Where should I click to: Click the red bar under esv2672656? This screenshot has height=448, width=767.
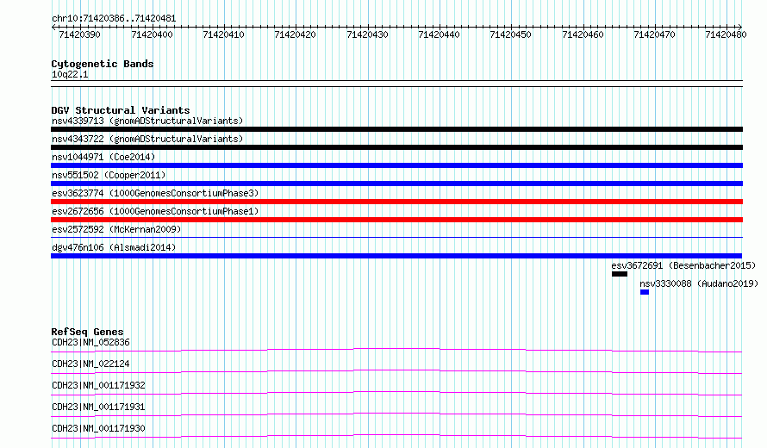pyautogui.click(x=396, y=220)
